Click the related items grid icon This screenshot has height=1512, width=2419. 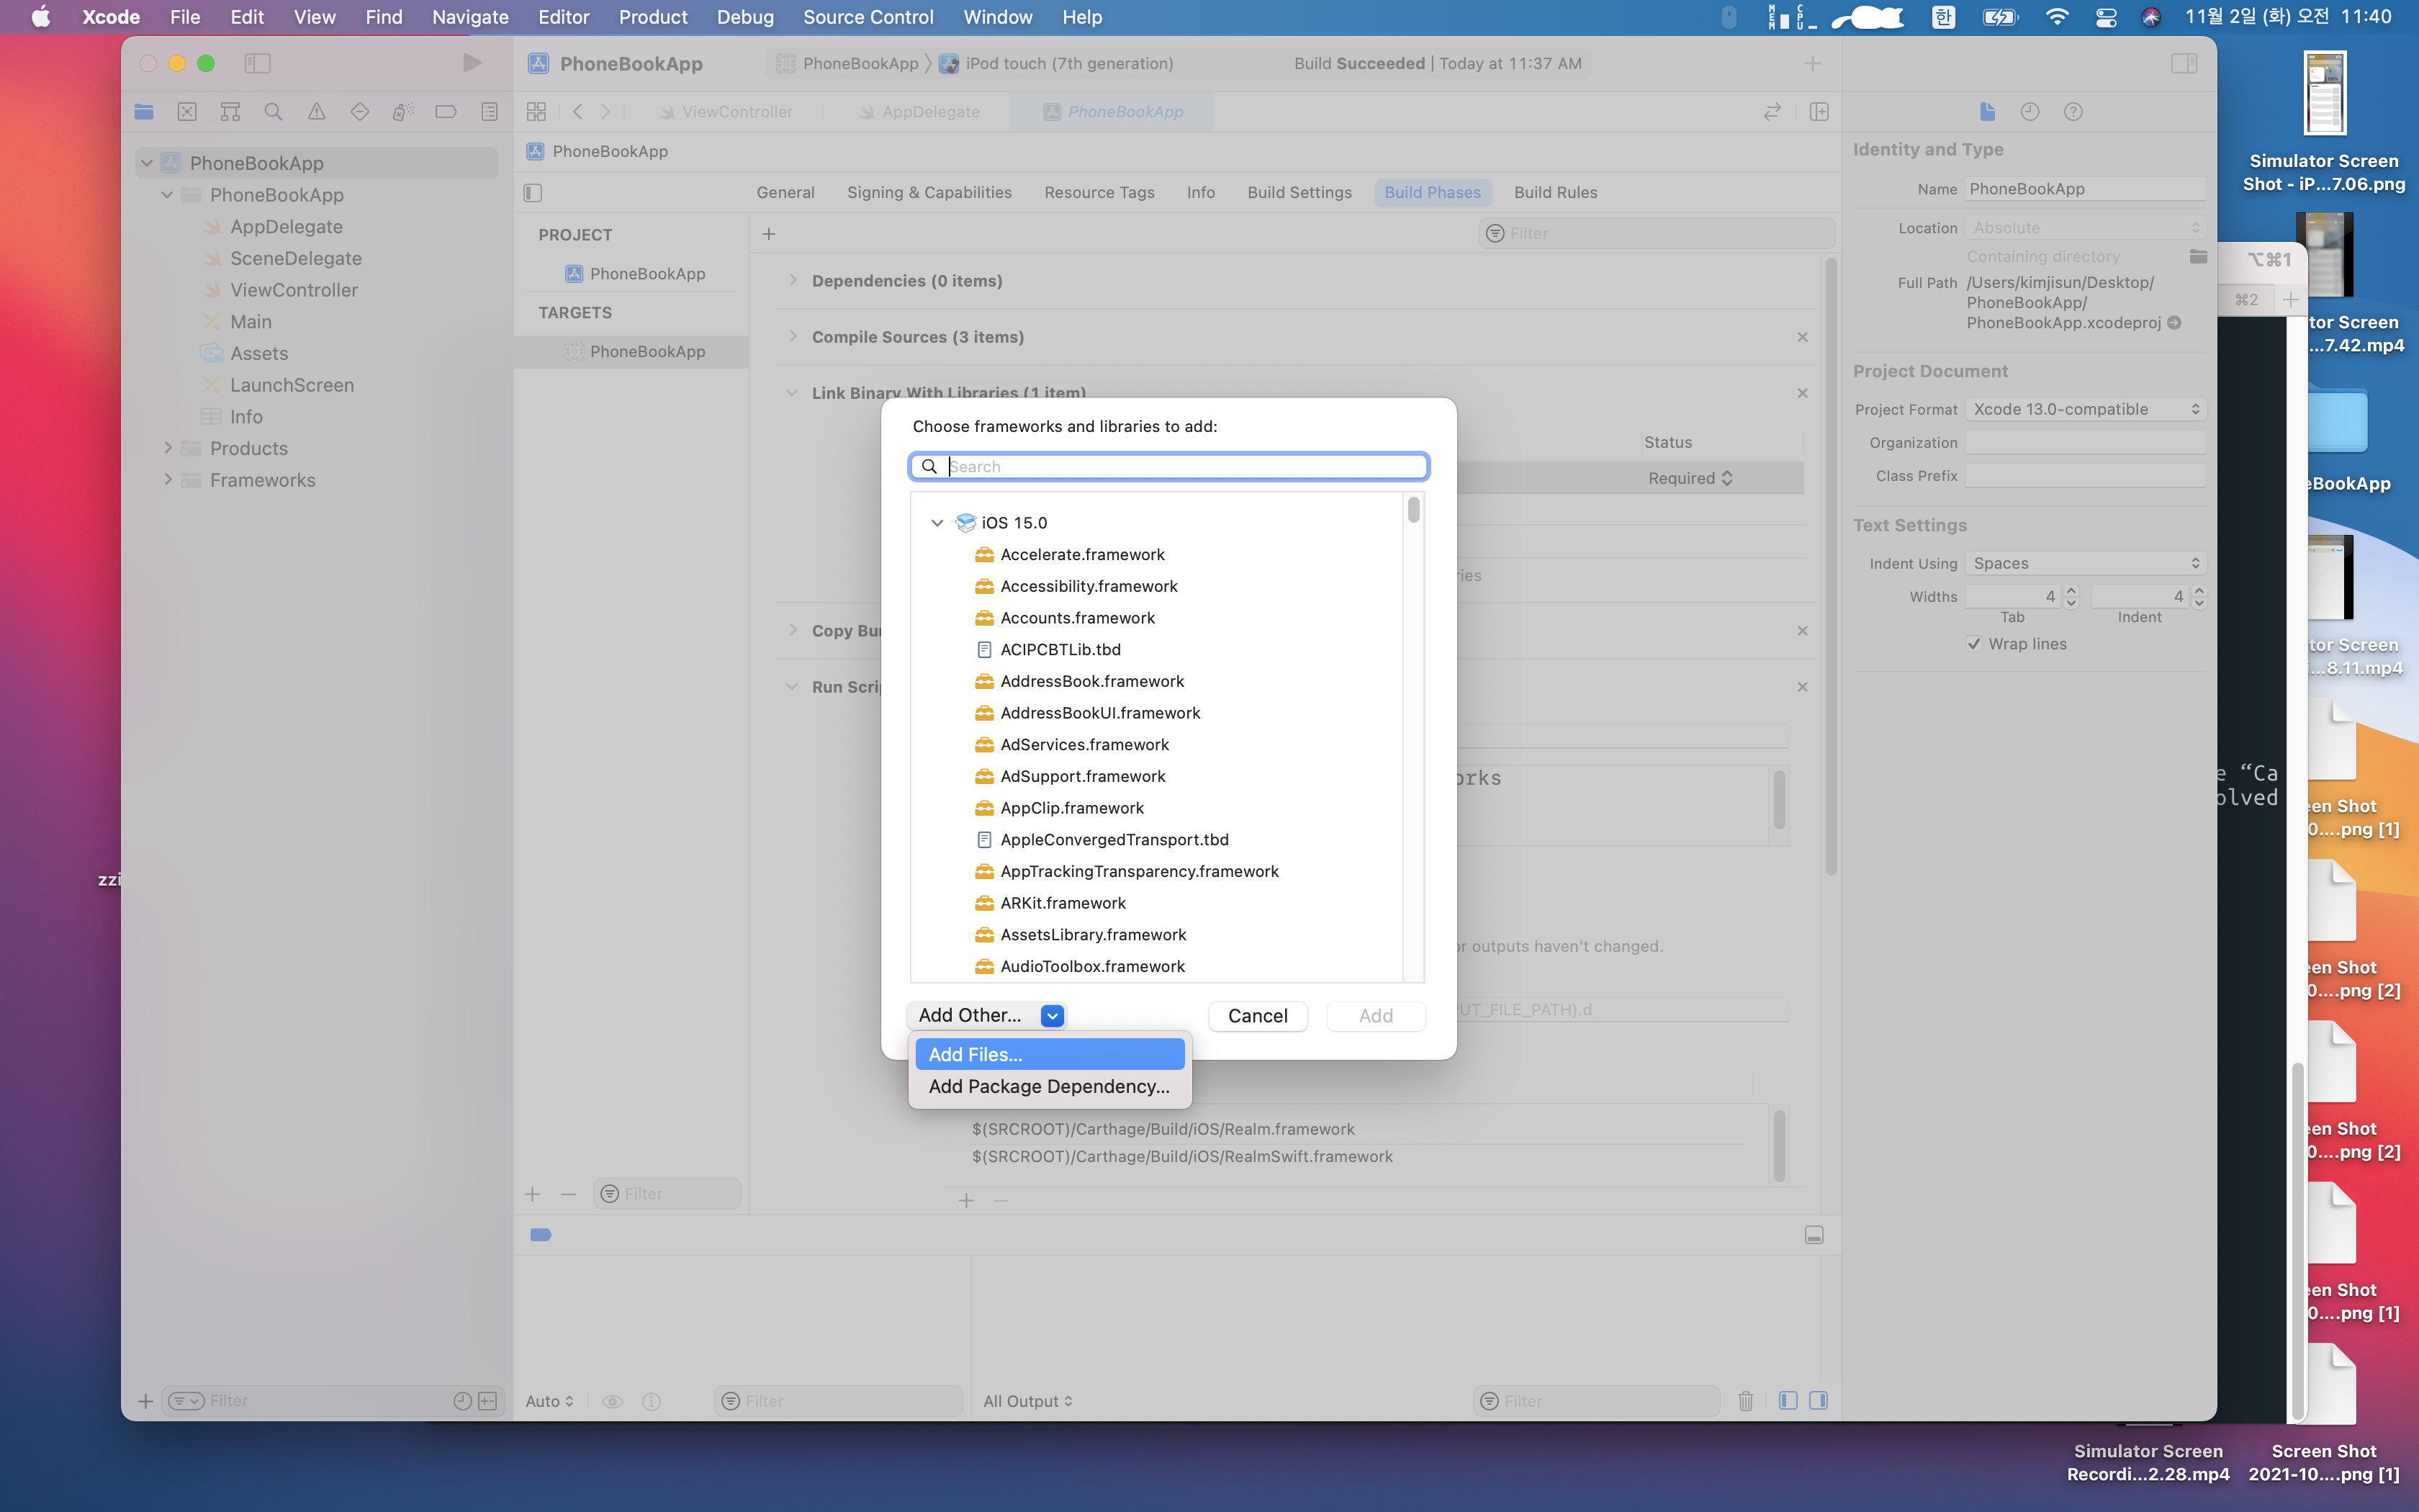click(537, 112)
